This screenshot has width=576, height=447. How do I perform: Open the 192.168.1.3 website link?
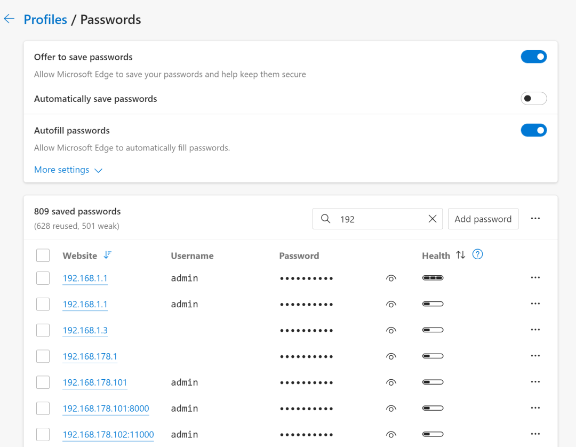coord(85,330)
